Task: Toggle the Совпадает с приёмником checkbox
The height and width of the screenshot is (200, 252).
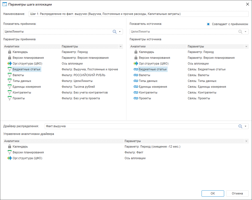Action: click(x=208, y=24)
